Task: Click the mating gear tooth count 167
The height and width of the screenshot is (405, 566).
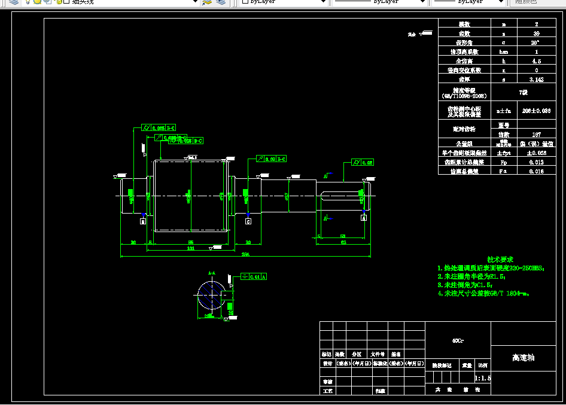Action: [537, 134]
